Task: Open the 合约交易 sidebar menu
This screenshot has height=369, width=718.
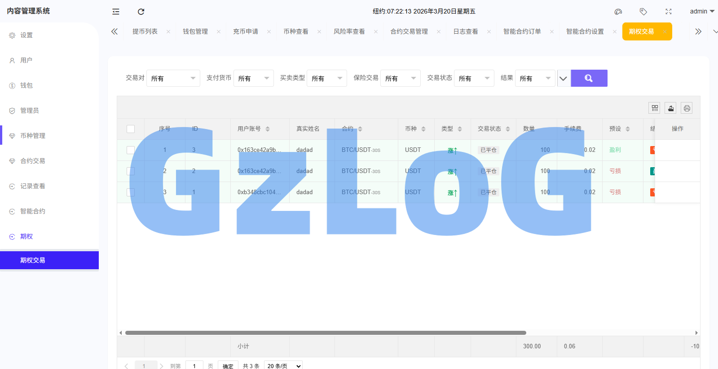Action: tap(33, 161)
